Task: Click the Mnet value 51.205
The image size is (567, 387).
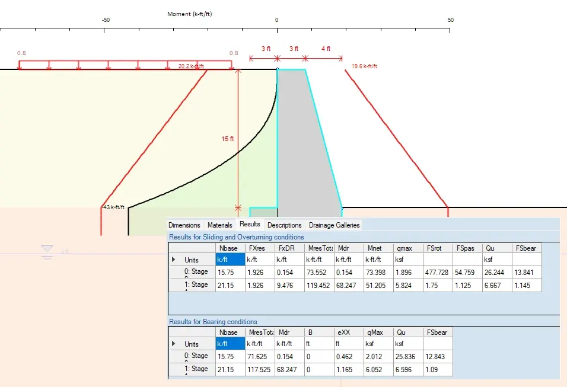Action: (378, 285)
